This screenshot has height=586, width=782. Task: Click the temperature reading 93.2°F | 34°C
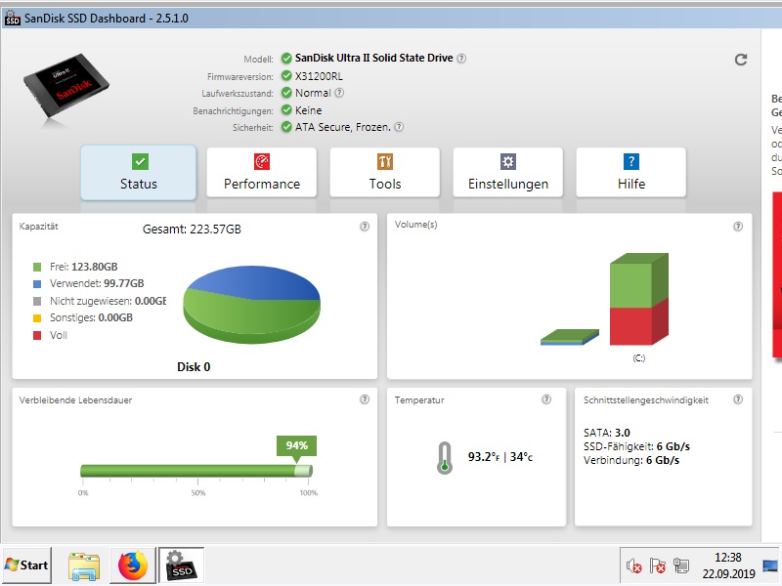tap(500, 457)
